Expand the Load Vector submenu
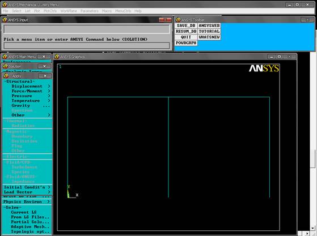 (27, 192)
